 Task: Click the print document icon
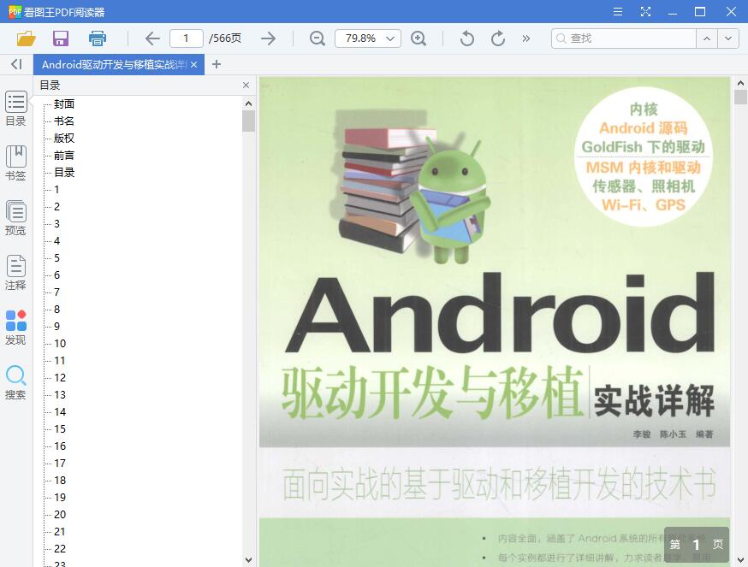(x=97, y=38)
